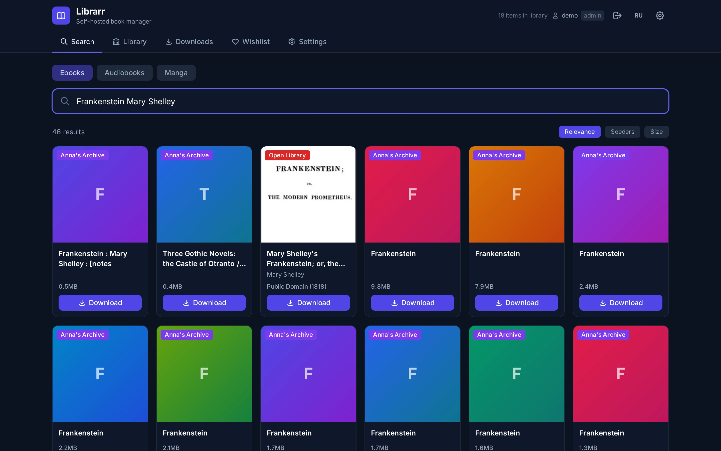This screenshot has width=721, height=451.
Task: Download the Open Library Frankenstein edition
Action: (308, 303)
